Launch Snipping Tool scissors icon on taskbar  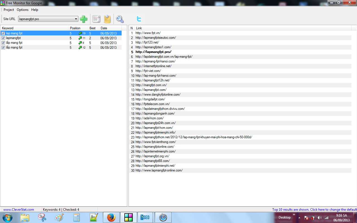tap(42, 217)
